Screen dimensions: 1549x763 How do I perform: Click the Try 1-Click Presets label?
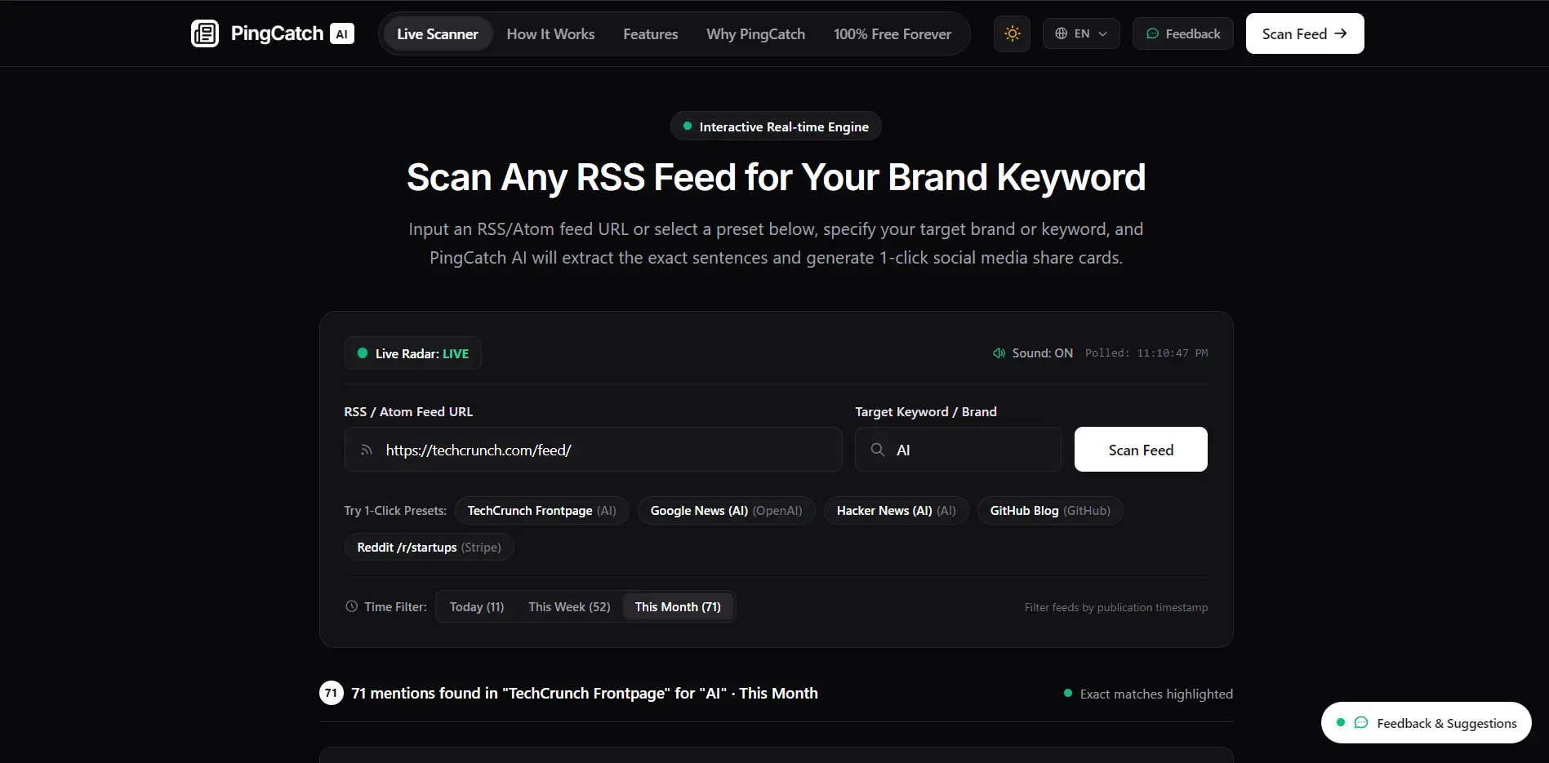click(x=395, y=511)
